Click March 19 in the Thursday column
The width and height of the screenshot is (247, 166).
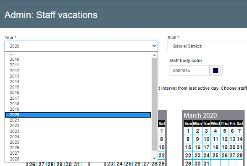[224, 147]
